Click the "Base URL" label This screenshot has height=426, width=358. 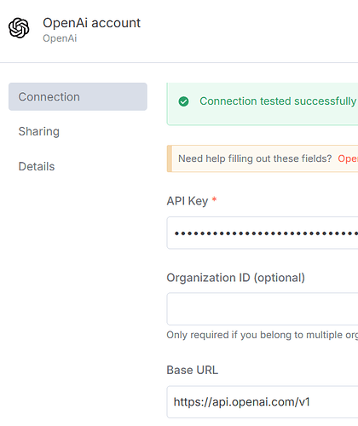[x=193, y=370]
